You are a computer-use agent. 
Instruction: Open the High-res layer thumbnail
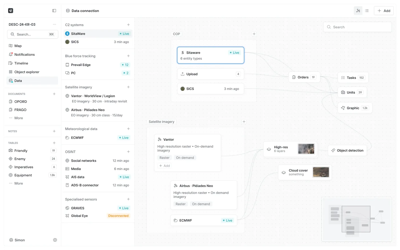click(x=306, y=149)
